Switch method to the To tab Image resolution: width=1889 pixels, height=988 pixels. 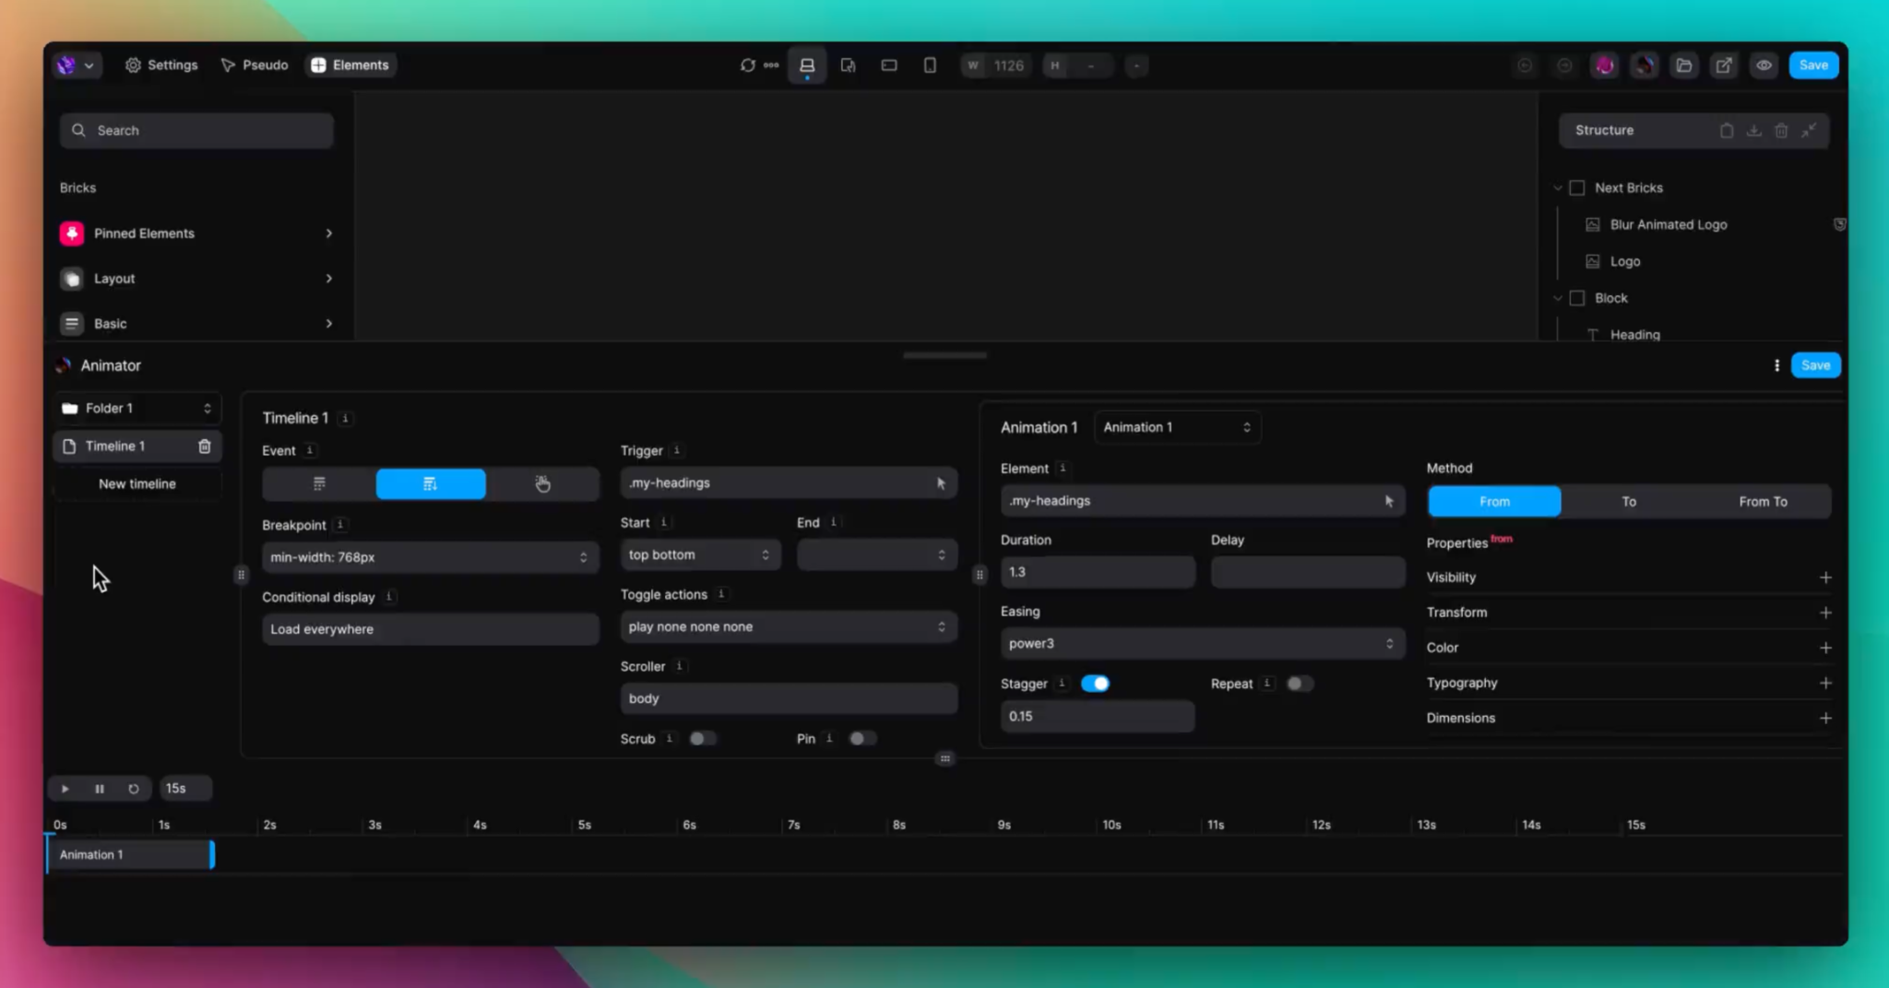pos(1629,502)
